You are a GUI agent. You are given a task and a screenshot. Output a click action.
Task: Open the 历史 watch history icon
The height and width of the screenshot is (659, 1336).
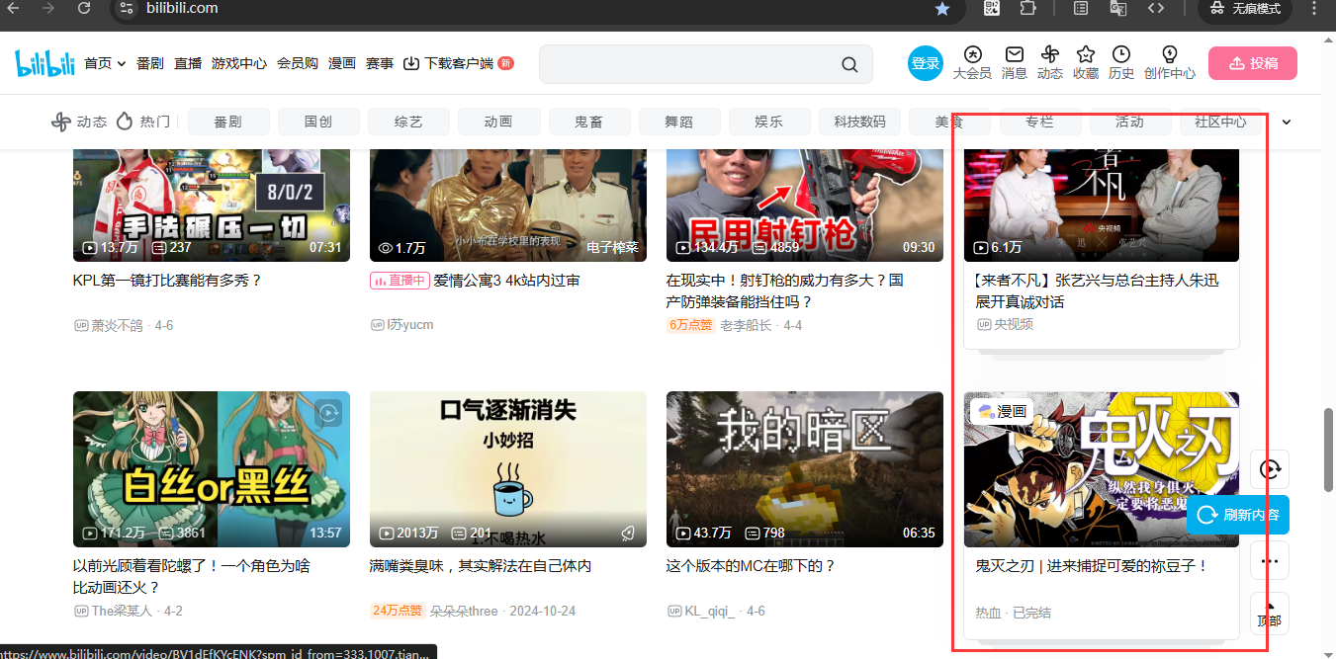click(x=1120, y=54)
